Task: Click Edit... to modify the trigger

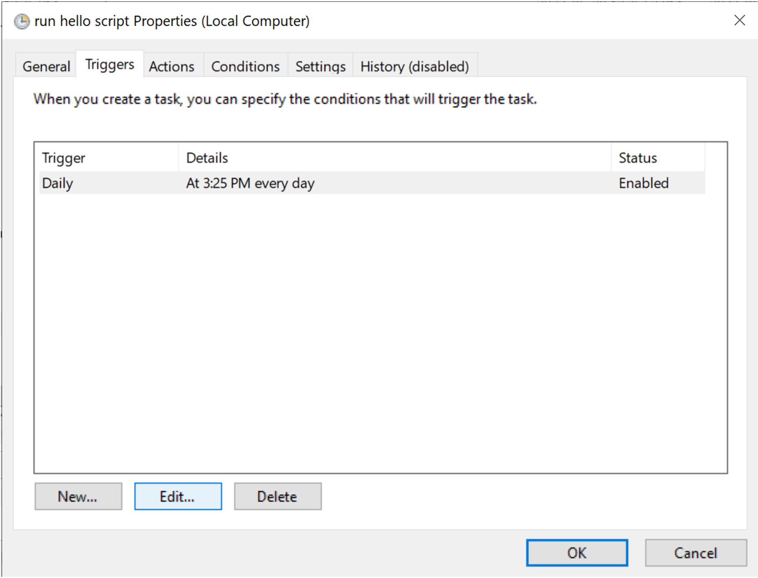Action: (x=178, y=496)
